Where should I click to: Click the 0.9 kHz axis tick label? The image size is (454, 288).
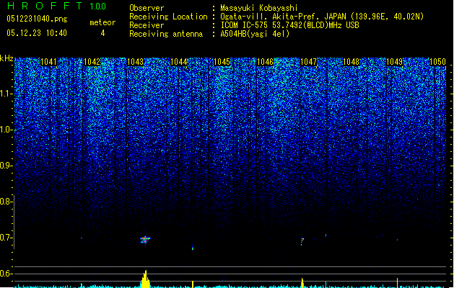(x=6, y=166)
